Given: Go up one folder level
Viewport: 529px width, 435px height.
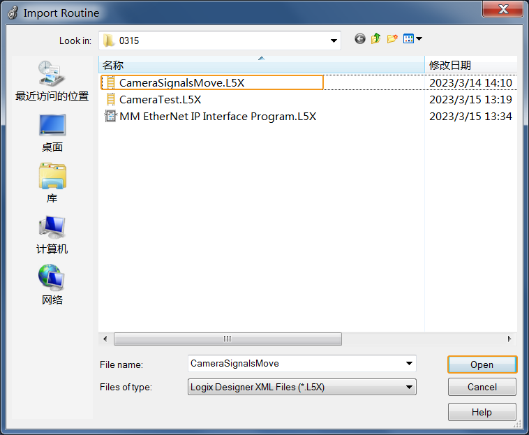Looking at the screenshot, I should pyautogui.click(x=376, y=39).
